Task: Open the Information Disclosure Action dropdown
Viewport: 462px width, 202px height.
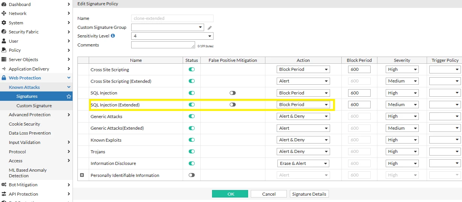Action: pyautogui.click(x=303, y=163)
